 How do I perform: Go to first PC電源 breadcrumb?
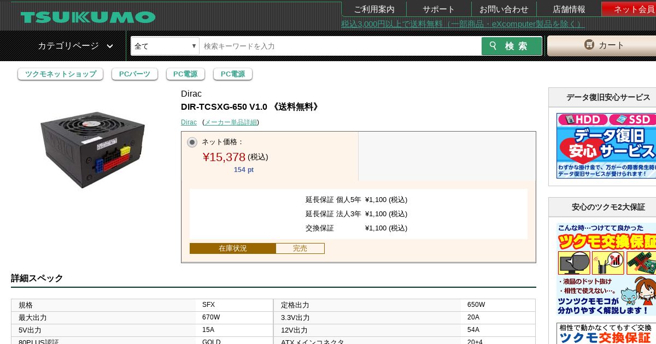point(185,74)
